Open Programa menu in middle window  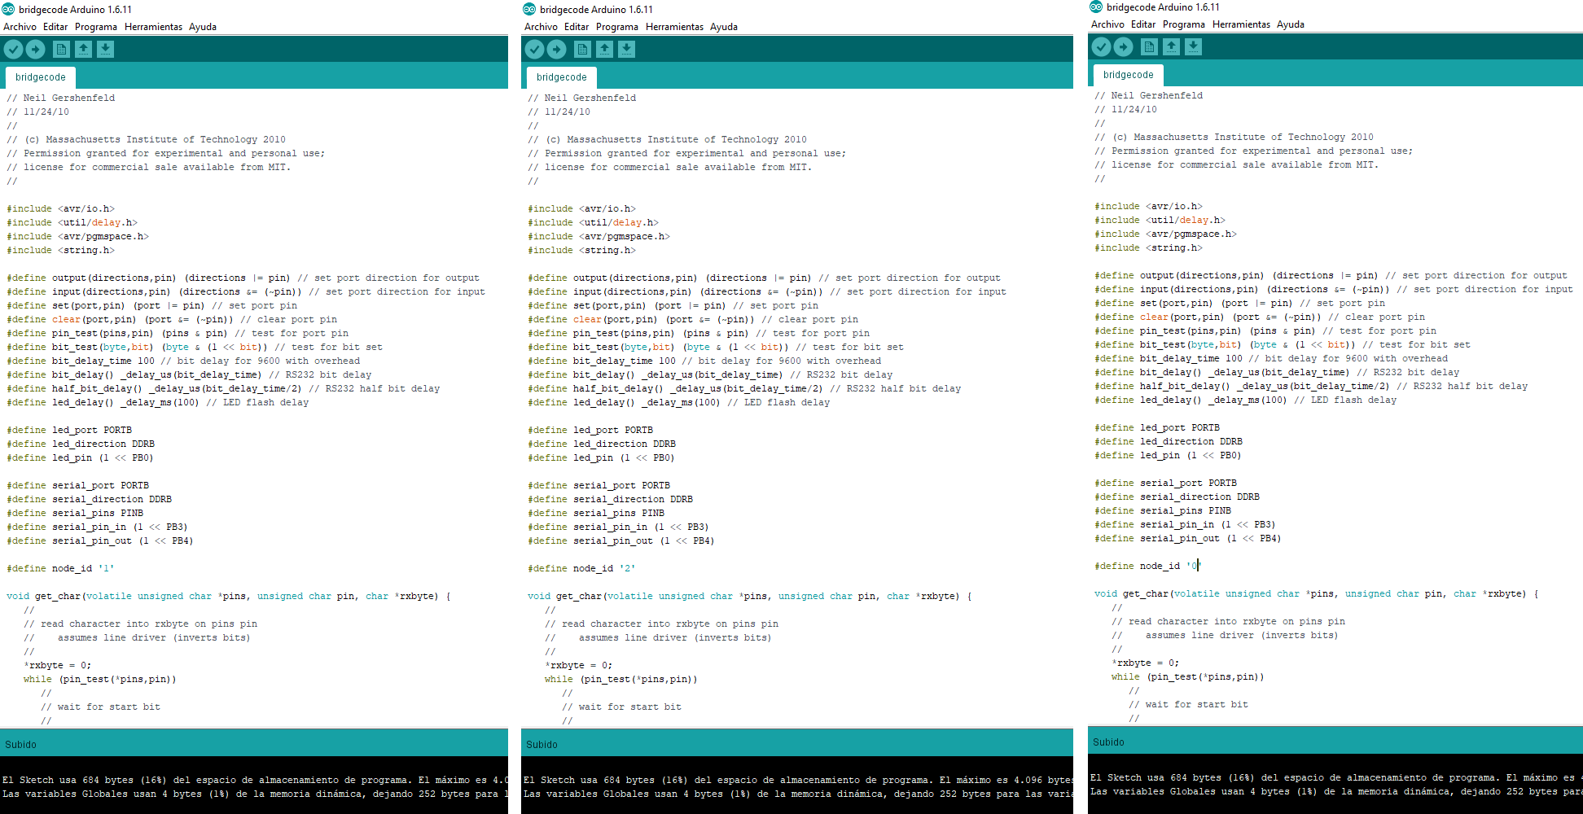tap(617, 27)
